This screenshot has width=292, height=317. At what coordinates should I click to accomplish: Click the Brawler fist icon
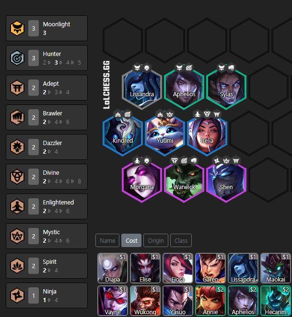[x=17, y=117]
